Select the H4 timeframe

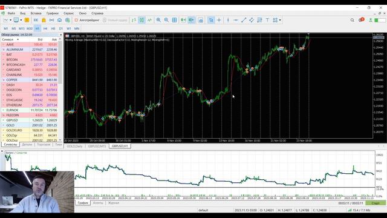45,28
